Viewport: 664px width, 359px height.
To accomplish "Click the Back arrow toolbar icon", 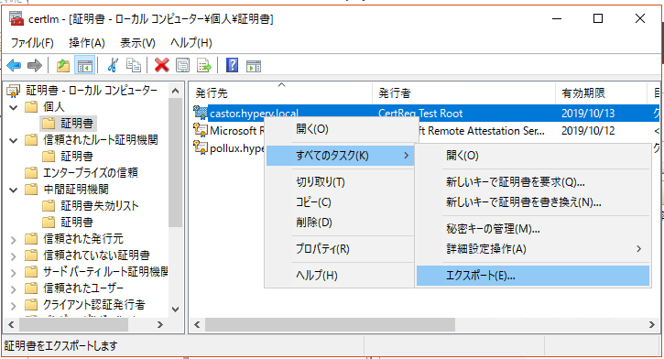I will pos(14,66).
